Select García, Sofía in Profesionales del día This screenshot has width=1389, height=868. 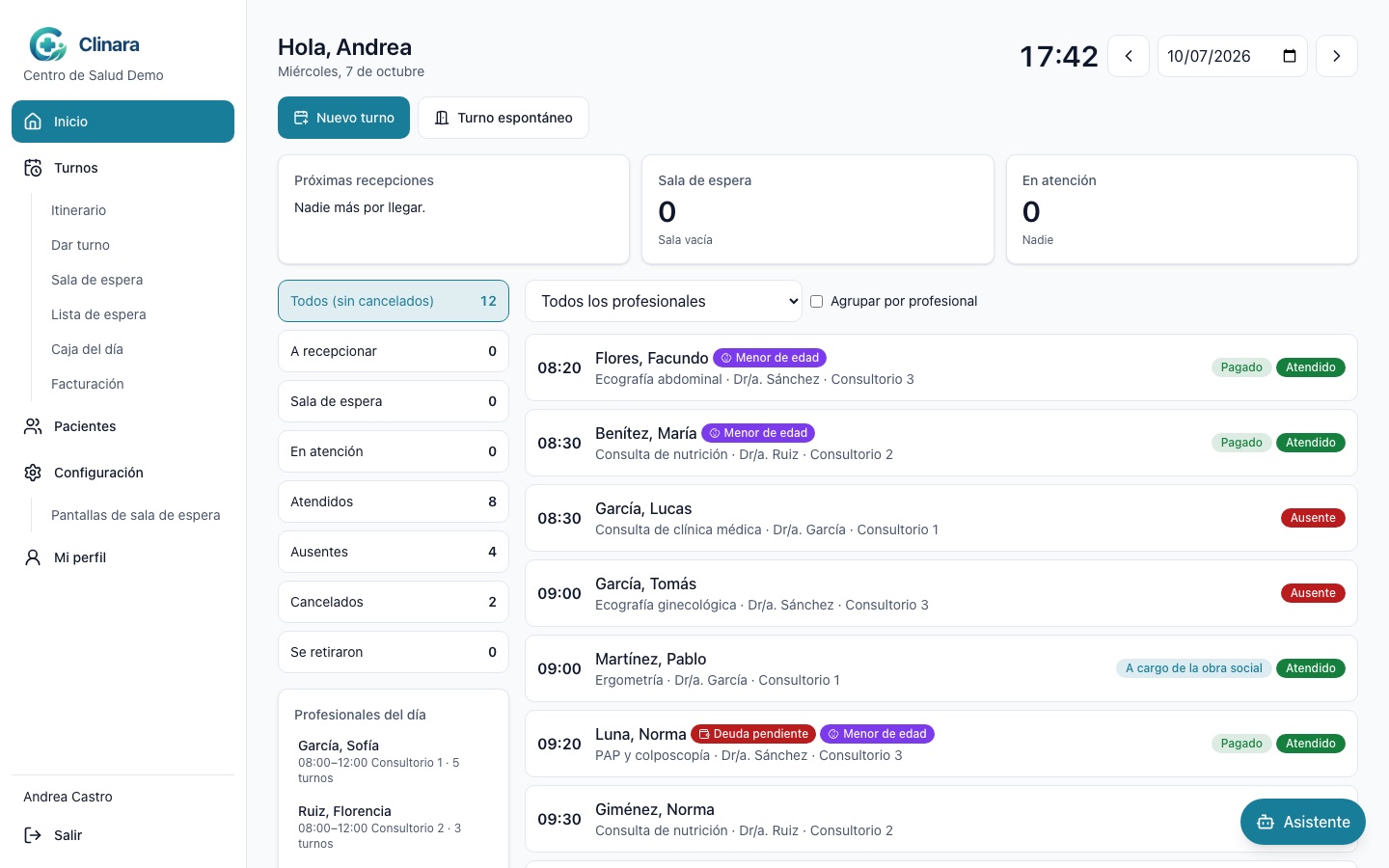[394, 761]
